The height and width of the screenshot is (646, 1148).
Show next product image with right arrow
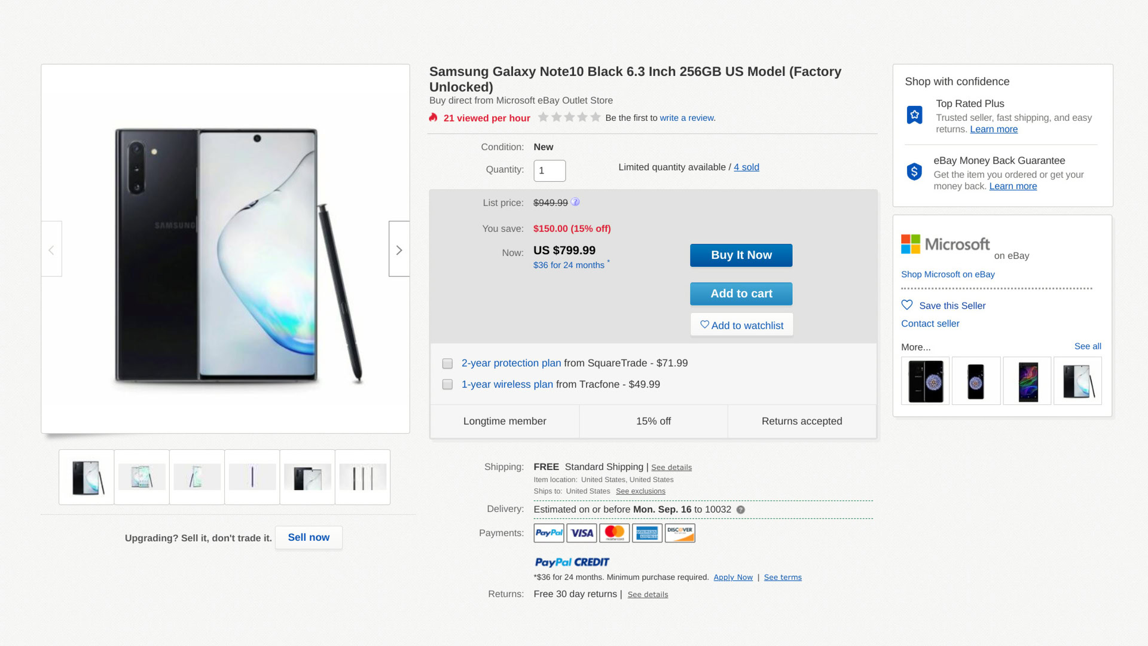(399, 249)
